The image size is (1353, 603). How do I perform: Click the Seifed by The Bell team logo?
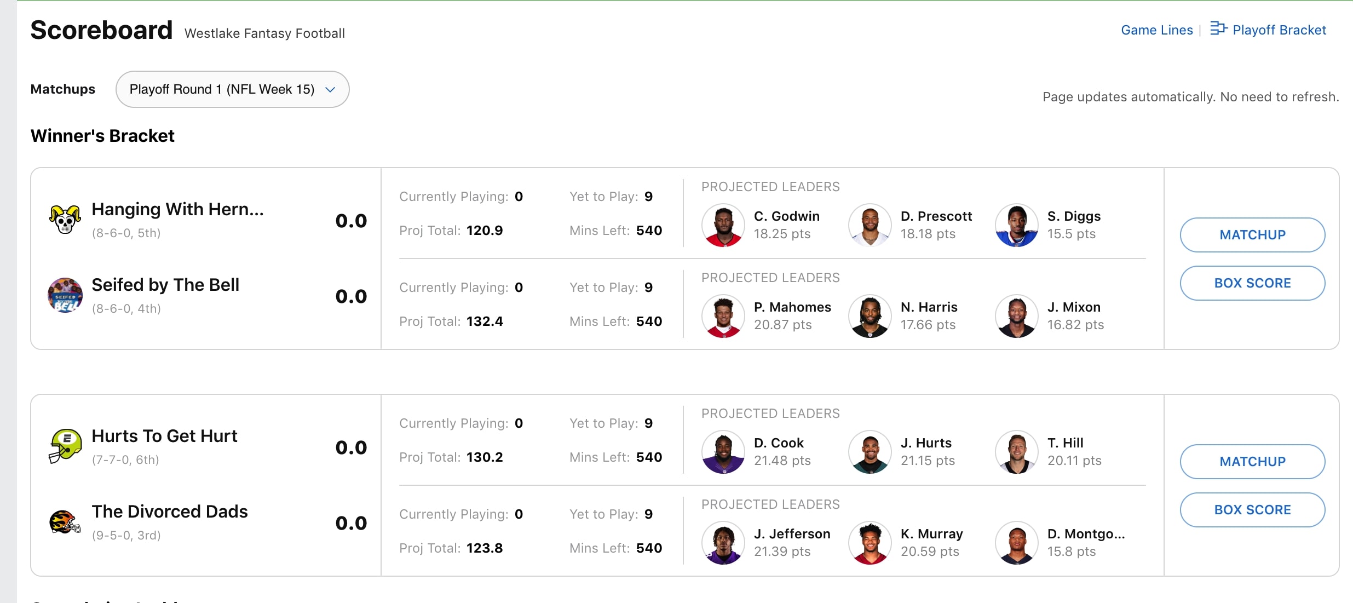coord(65,295)
